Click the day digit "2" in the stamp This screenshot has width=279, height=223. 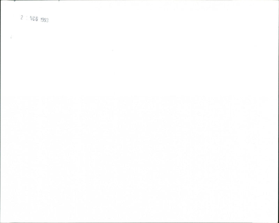coord(22,17)
